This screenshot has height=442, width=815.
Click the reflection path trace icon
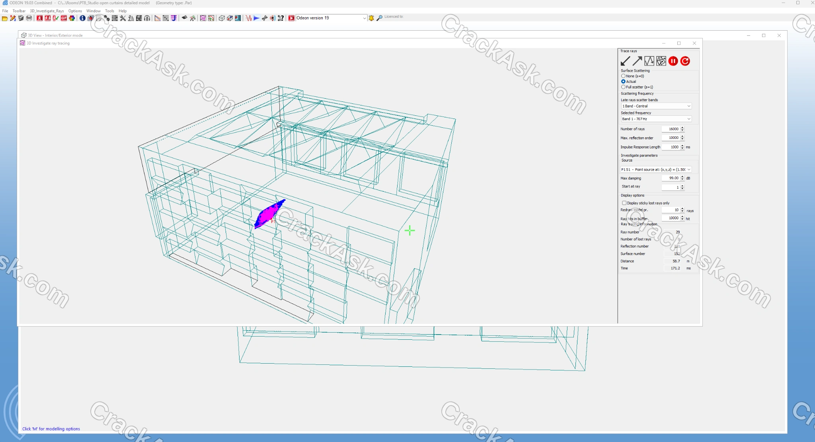click(649, 61)
